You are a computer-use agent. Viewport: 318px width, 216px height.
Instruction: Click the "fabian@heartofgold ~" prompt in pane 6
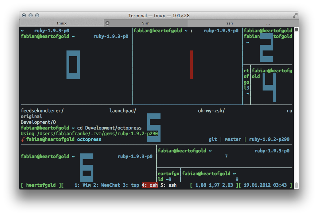48,156
